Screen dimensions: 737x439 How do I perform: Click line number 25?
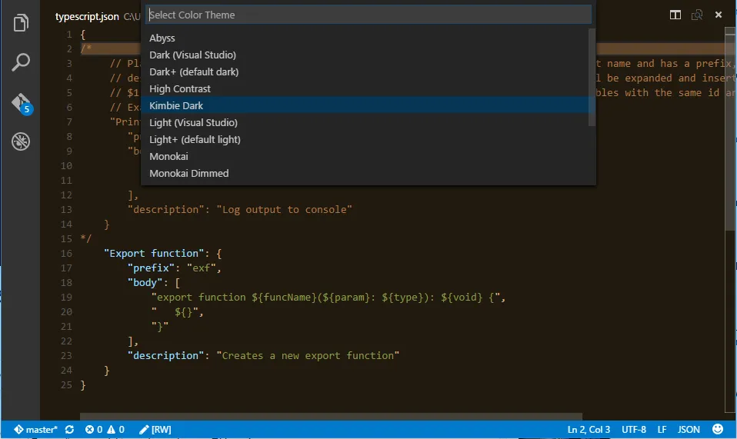[x=66, y=384]
